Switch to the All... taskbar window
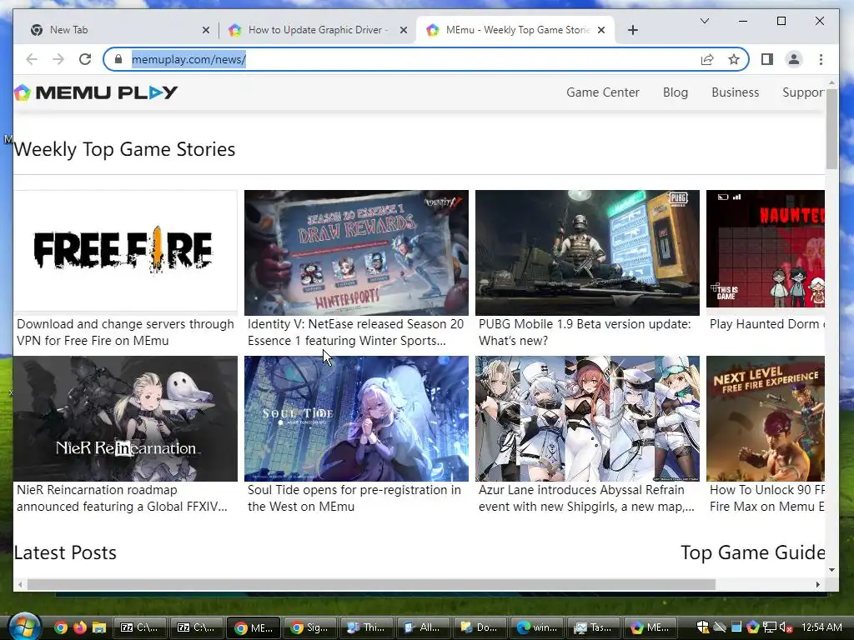 pos(423,627)
